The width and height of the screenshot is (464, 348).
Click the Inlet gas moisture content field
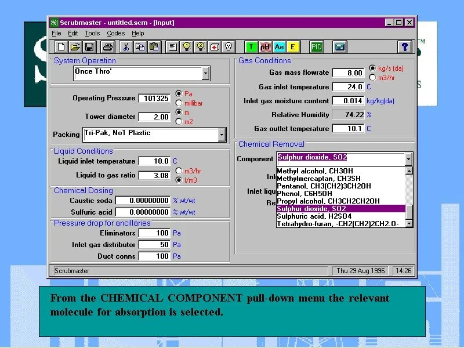(x=348, y=100)
